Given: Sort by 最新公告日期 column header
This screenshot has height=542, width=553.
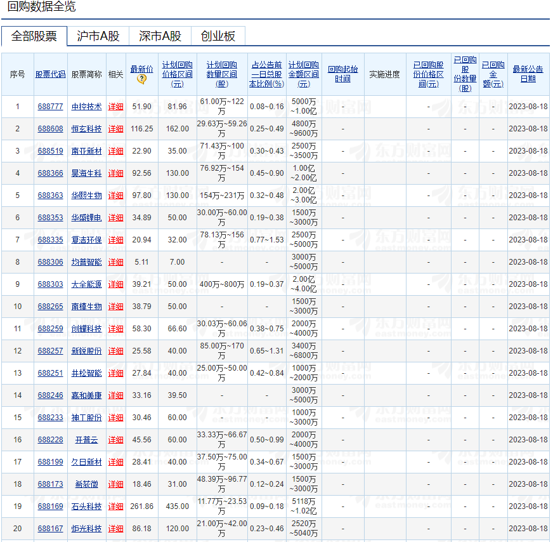Looking at the screenshot, I should coord(528,74).
